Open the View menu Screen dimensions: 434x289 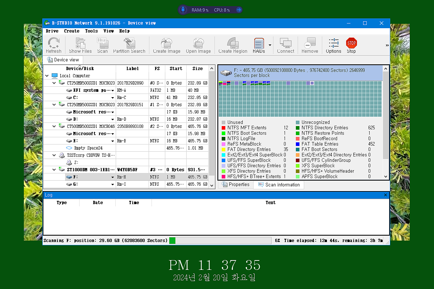[109, 31]
